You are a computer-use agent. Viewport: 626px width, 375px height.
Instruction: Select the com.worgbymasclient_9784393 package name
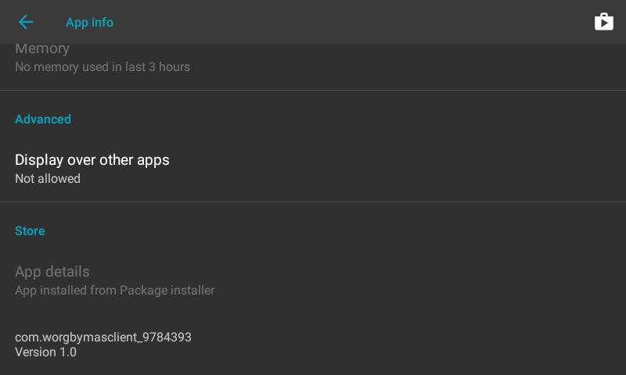click(103, 337)
